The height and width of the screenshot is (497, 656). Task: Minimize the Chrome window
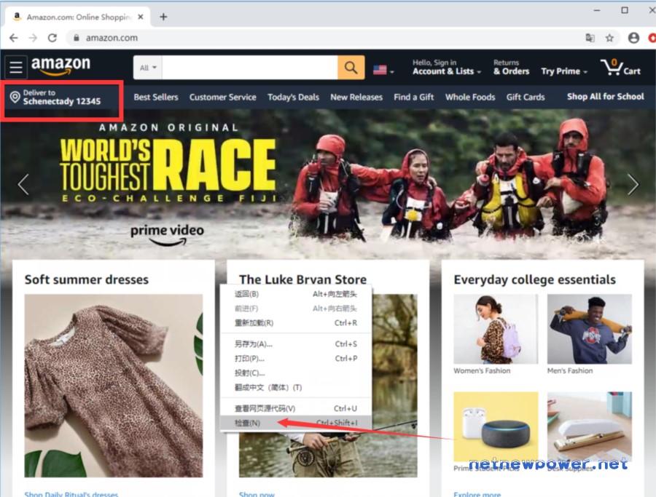[x=597, y=10]
